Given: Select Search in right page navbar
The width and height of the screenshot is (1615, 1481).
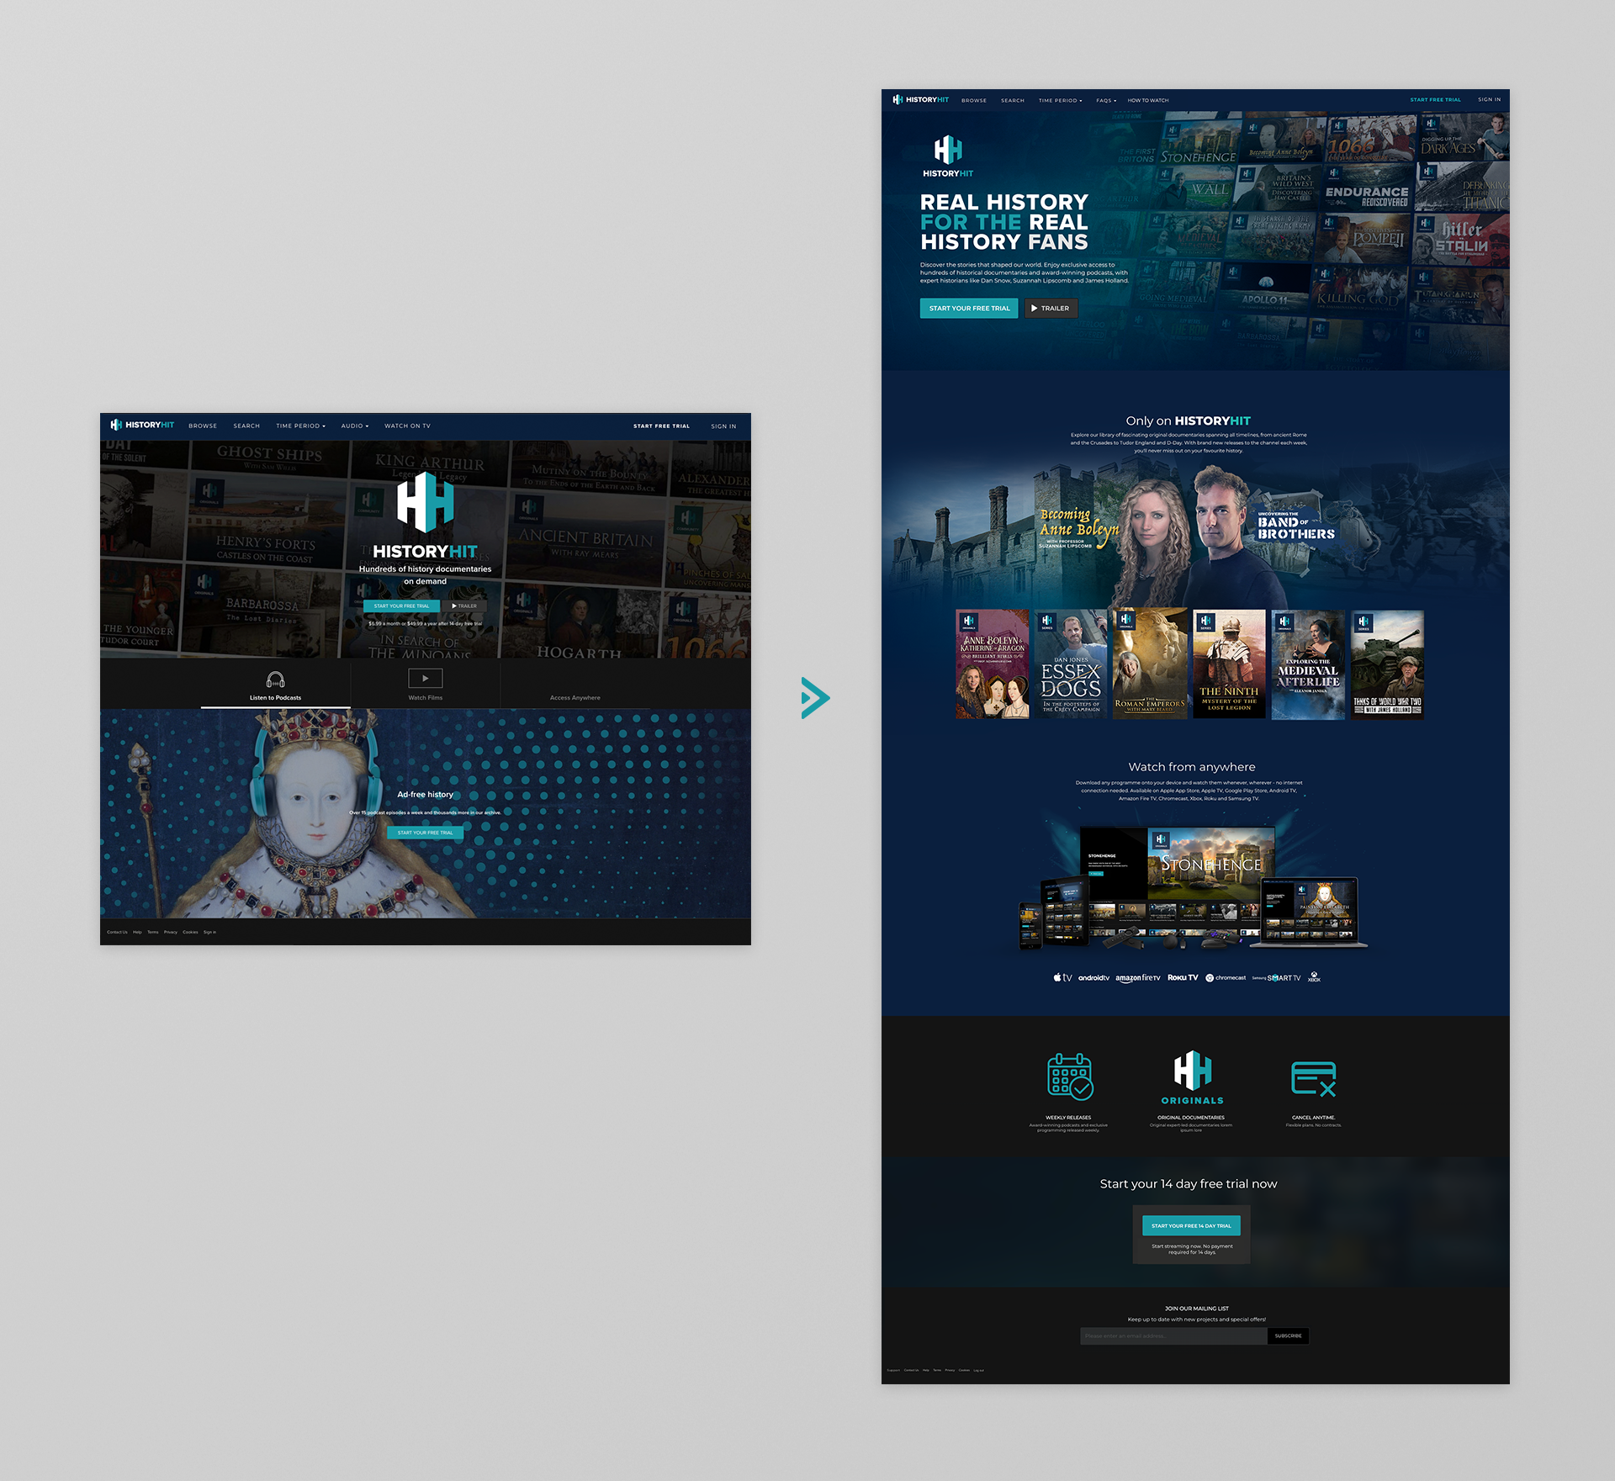Looking at the screenshot, I should pos(1013,100).
